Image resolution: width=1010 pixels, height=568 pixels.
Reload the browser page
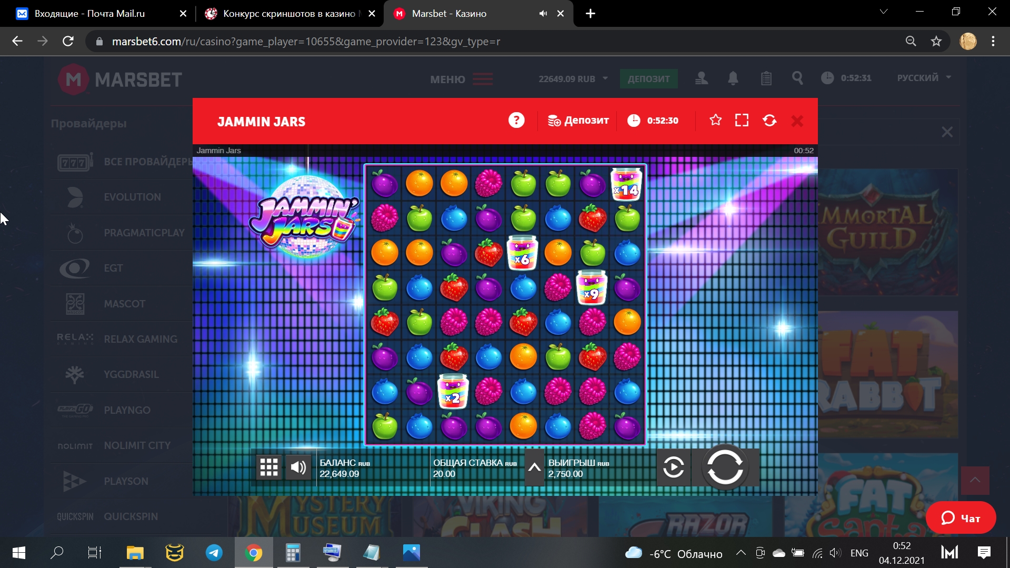(x=68, y=41)
